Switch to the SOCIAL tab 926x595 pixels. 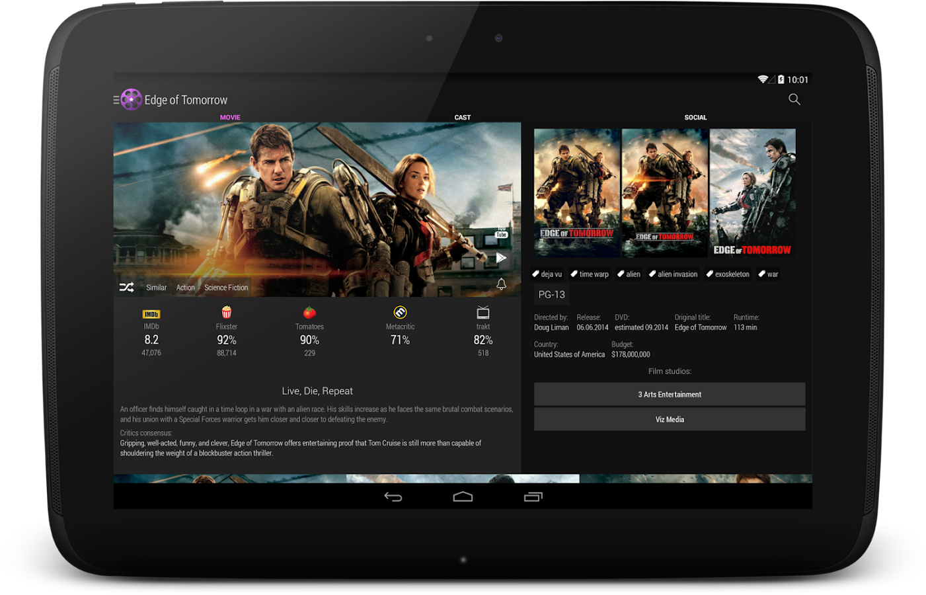(x=695, y=117)
